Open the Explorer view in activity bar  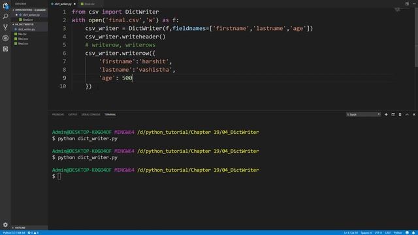coord(5,6)
